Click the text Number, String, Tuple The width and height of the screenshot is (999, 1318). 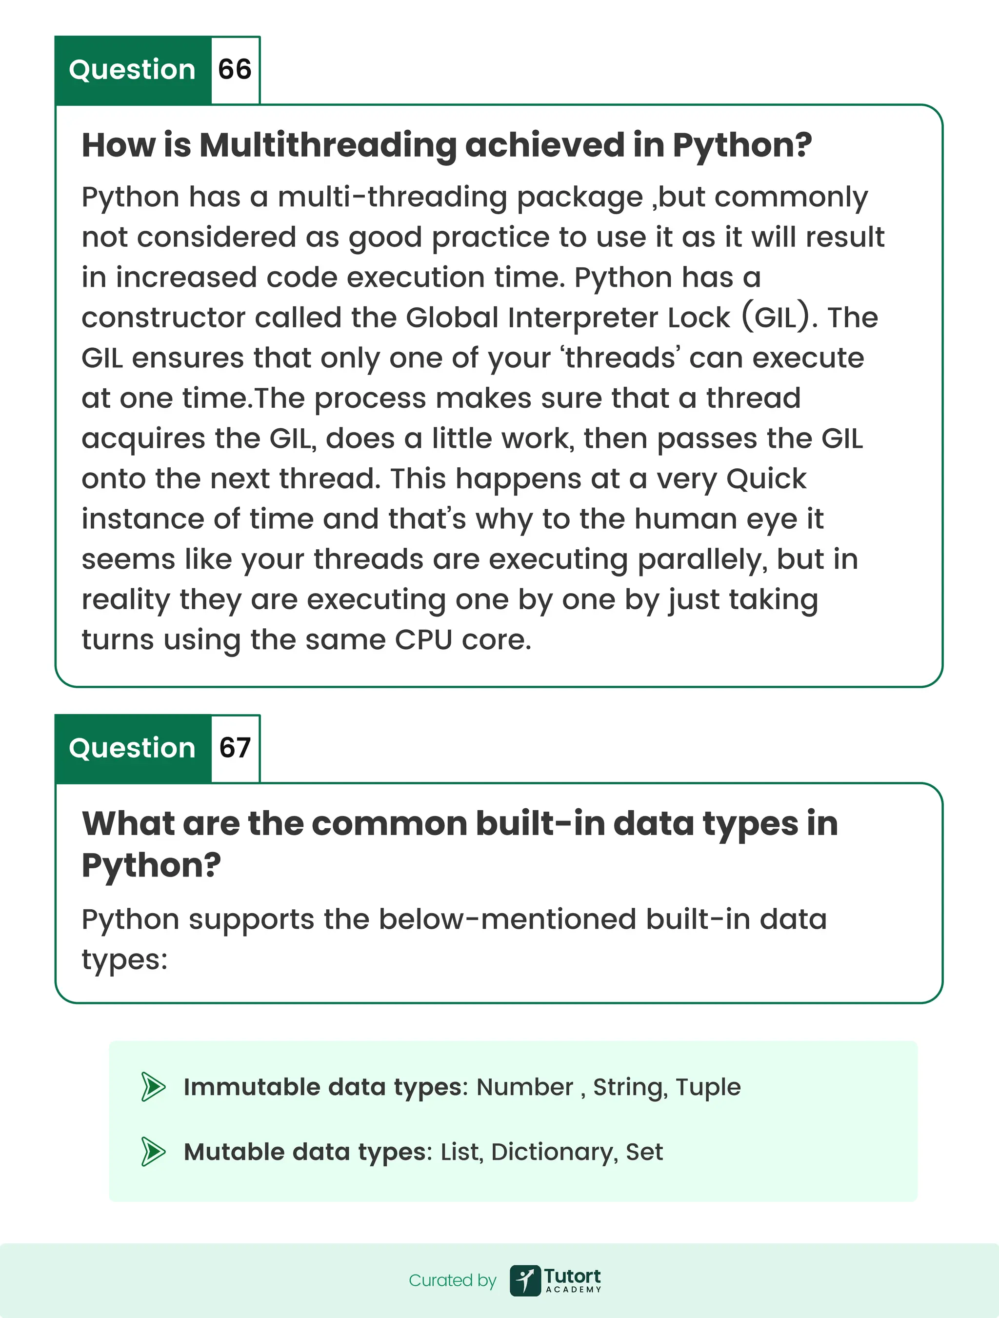pos(608,1087)
